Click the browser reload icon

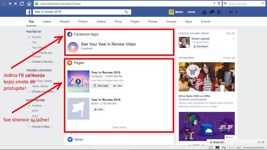22,3
